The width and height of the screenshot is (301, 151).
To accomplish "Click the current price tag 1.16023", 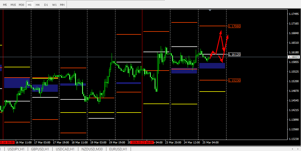I will tap(294, 57).
